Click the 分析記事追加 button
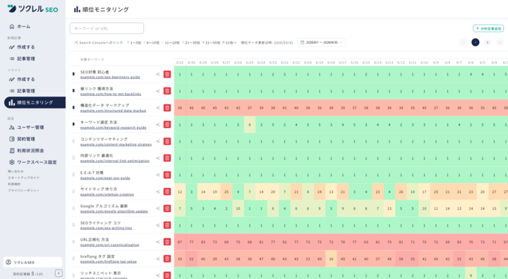The width and height of the screenshot is (508, 279). click(488, 28)
